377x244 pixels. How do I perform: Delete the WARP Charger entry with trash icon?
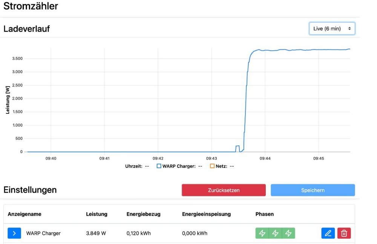click(344, 233)
